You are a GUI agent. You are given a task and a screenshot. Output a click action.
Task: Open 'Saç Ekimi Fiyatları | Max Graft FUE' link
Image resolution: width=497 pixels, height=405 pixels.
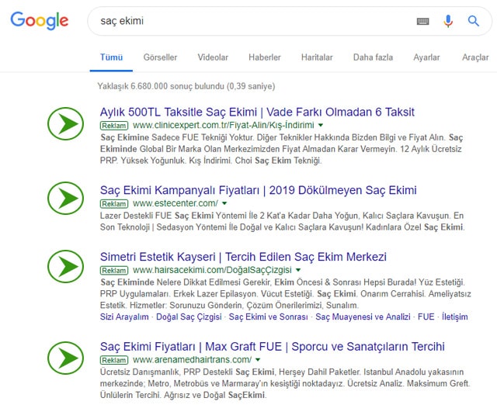273,347
